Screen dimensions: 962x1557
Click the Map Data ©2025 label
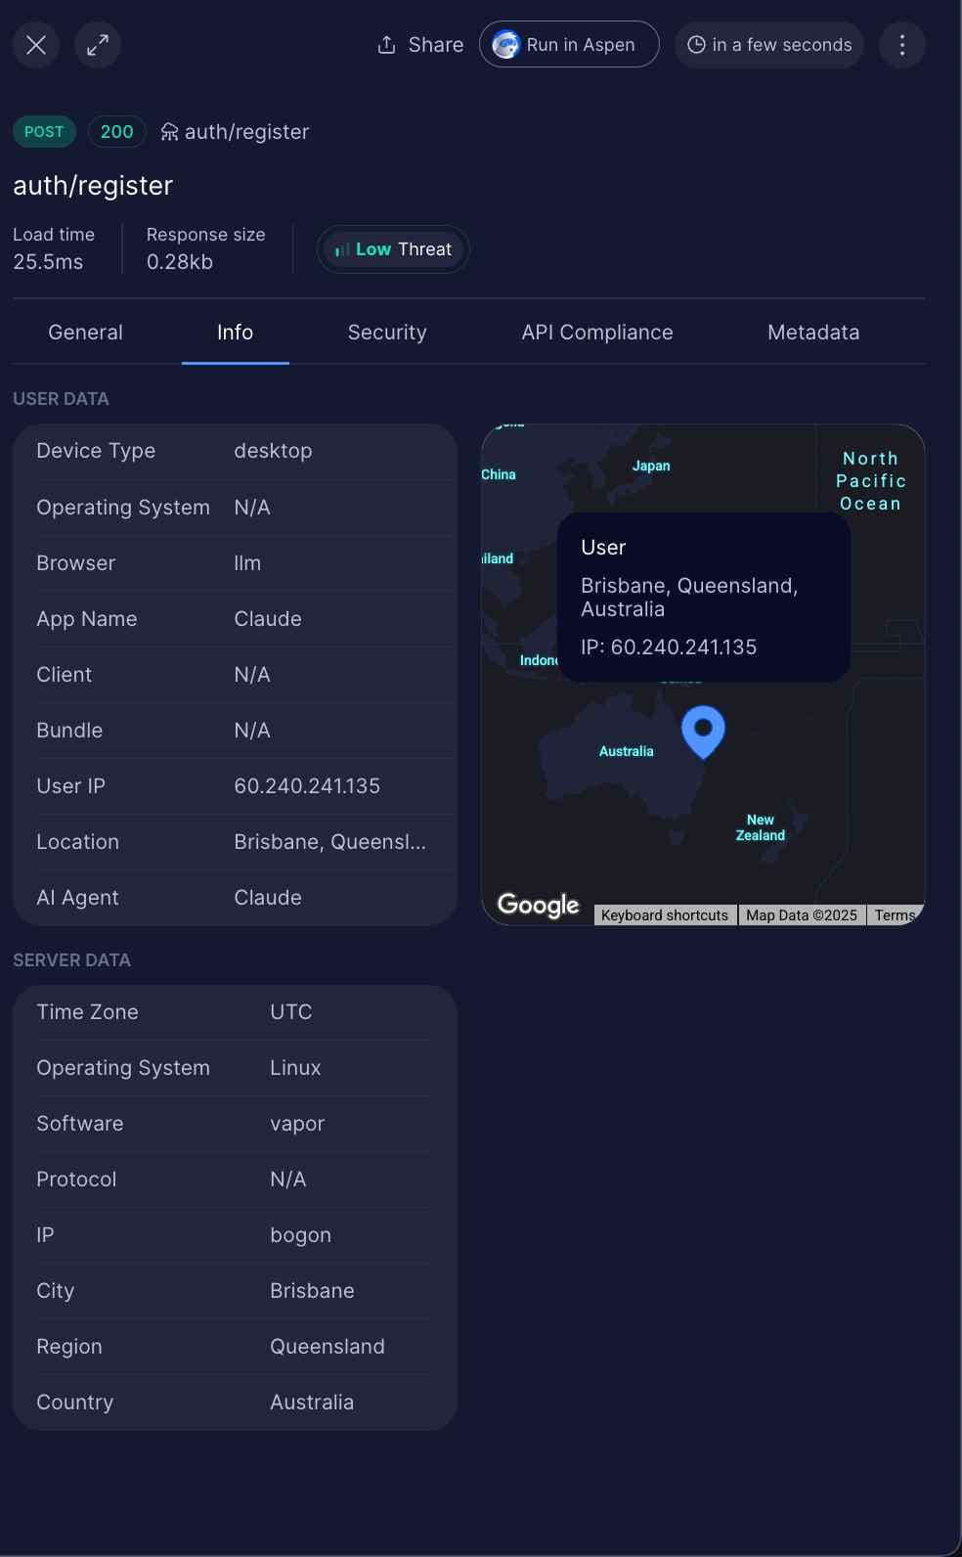(x=802, y=915)
